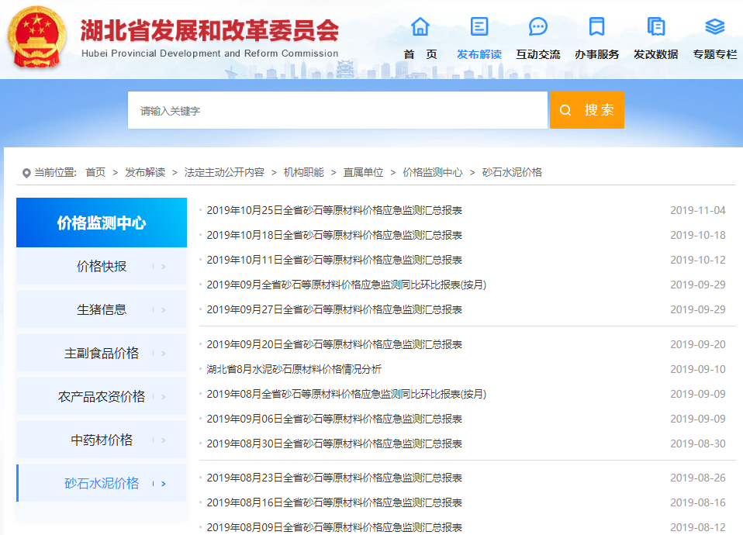The width and height of the screenshot is (743, 535).
Task: Open the 互动交流 navigation tab
Action: point(537,54)
